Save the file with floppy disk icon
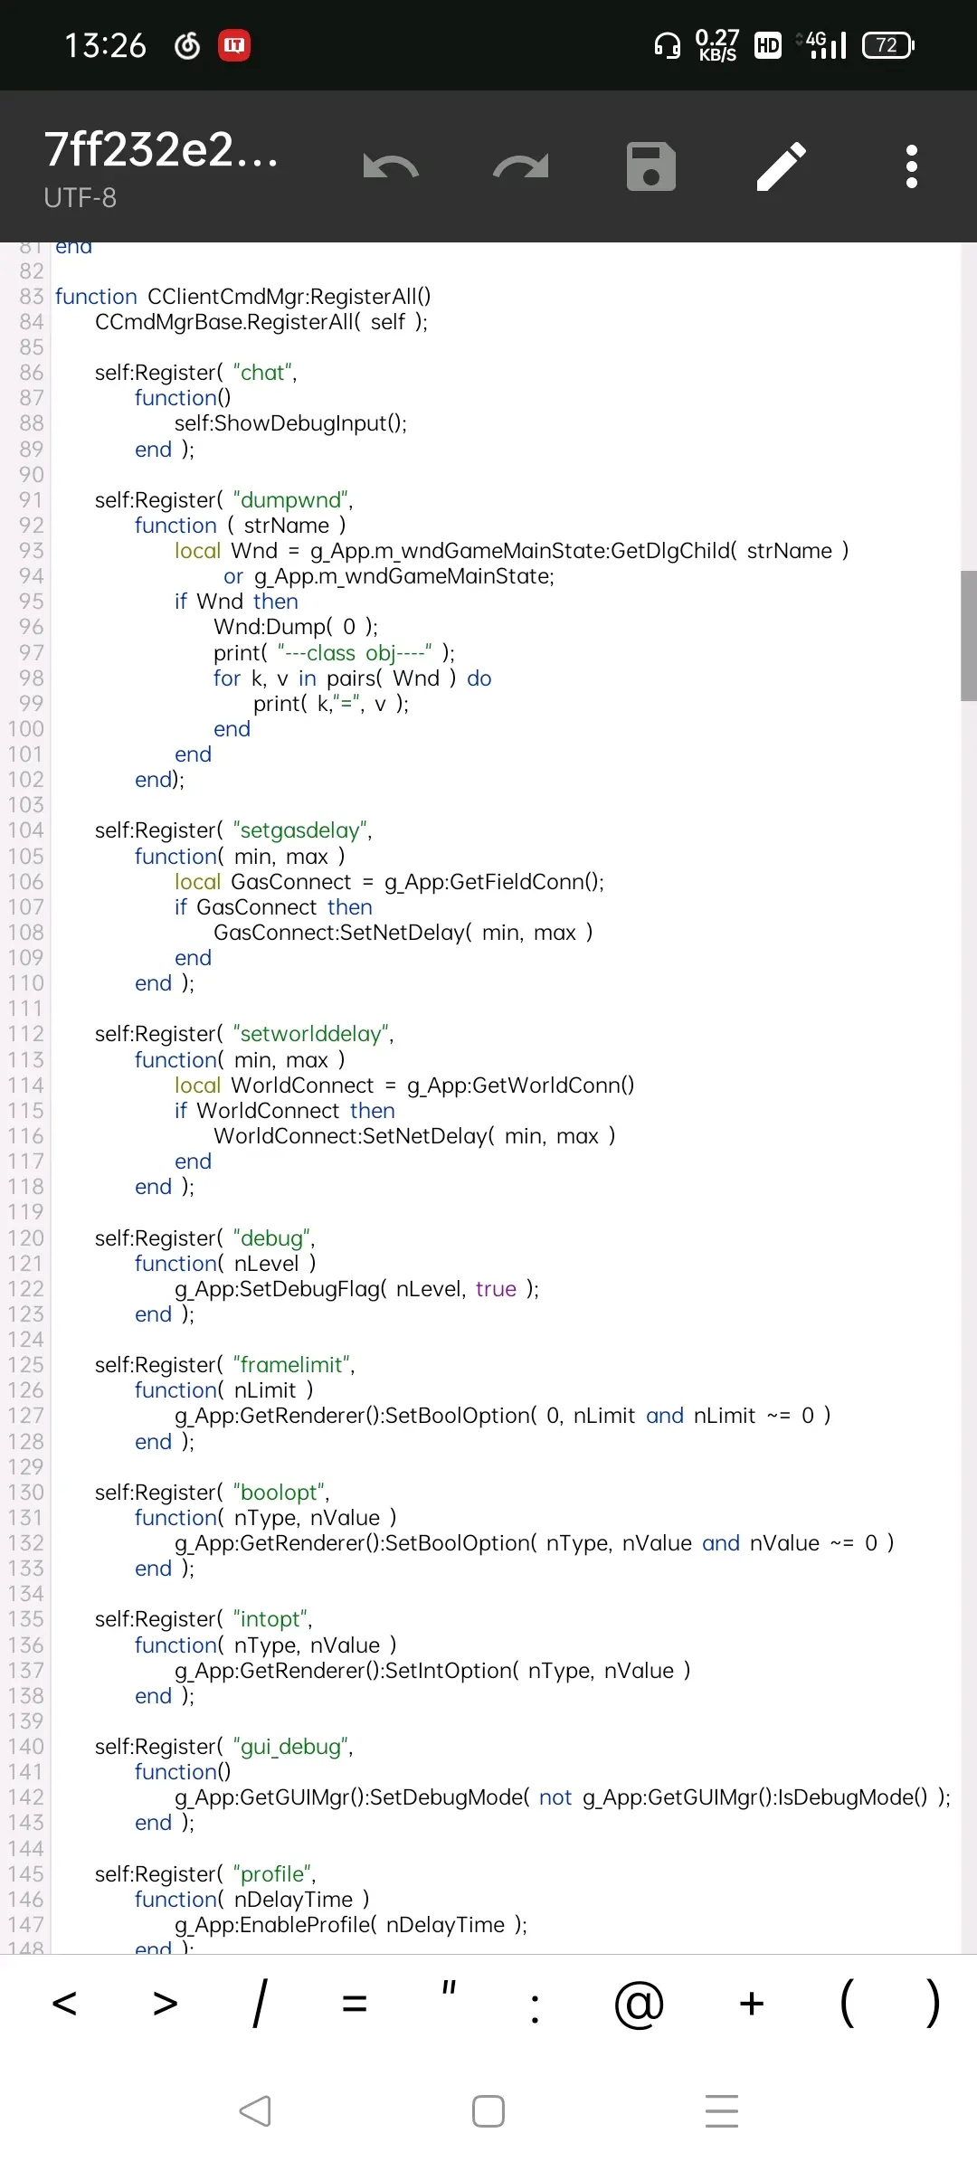The height and width of the screenshot is (2171, 977). [651, 166]
